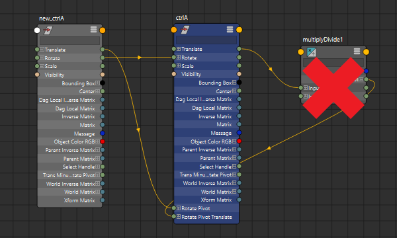
Task: Click the attribute filter field on ctrlA
Action: pos(206,40)
